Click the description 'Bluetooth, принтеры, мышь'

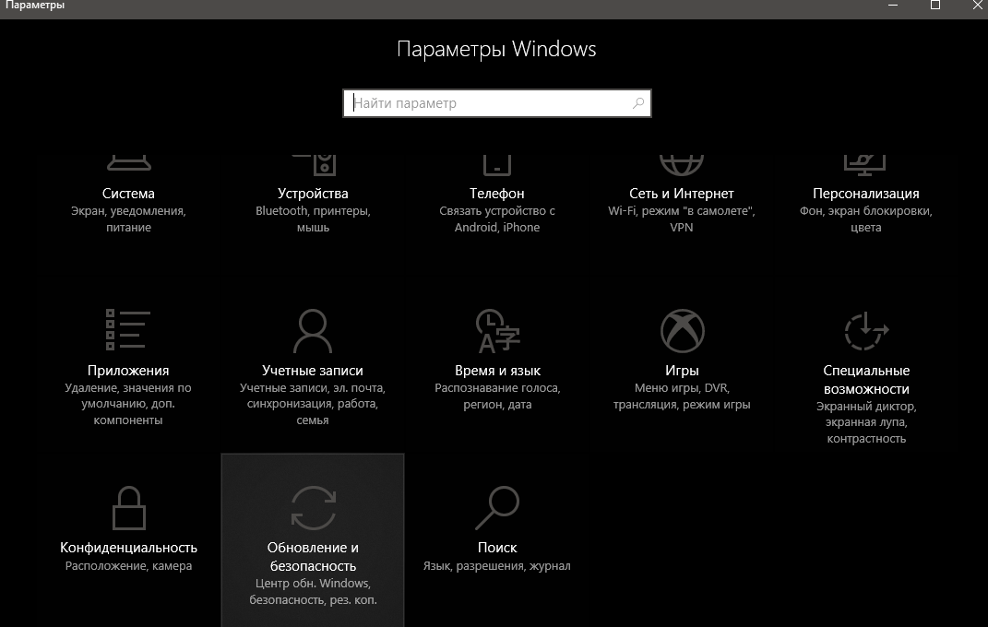click(313, 219)
